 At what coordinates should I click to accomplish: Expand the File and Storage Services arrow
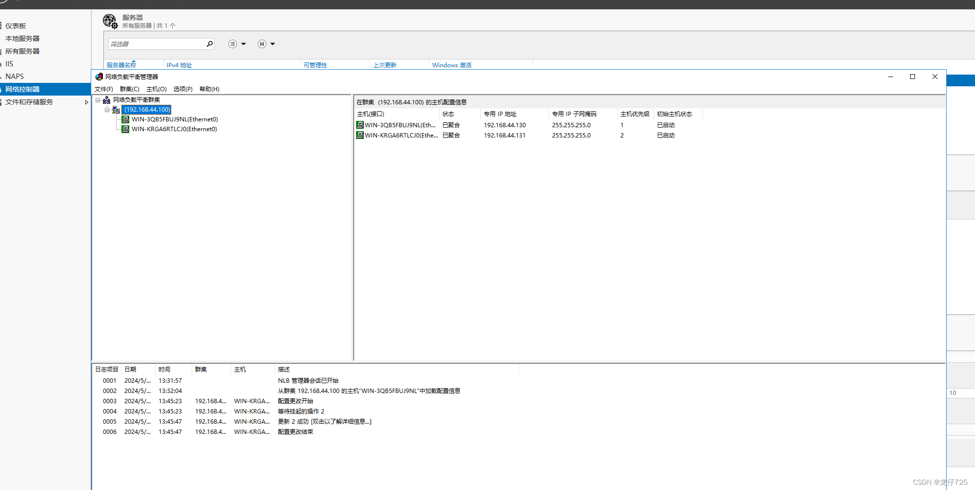point(86,102)
